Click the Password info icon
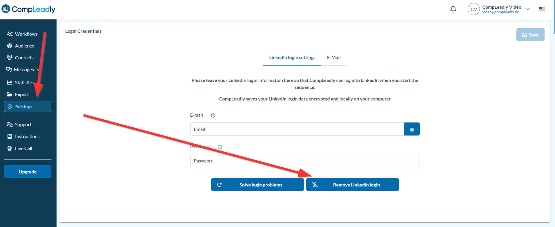The height and width of the screenshot is (227, 555). tap(220, 147)
